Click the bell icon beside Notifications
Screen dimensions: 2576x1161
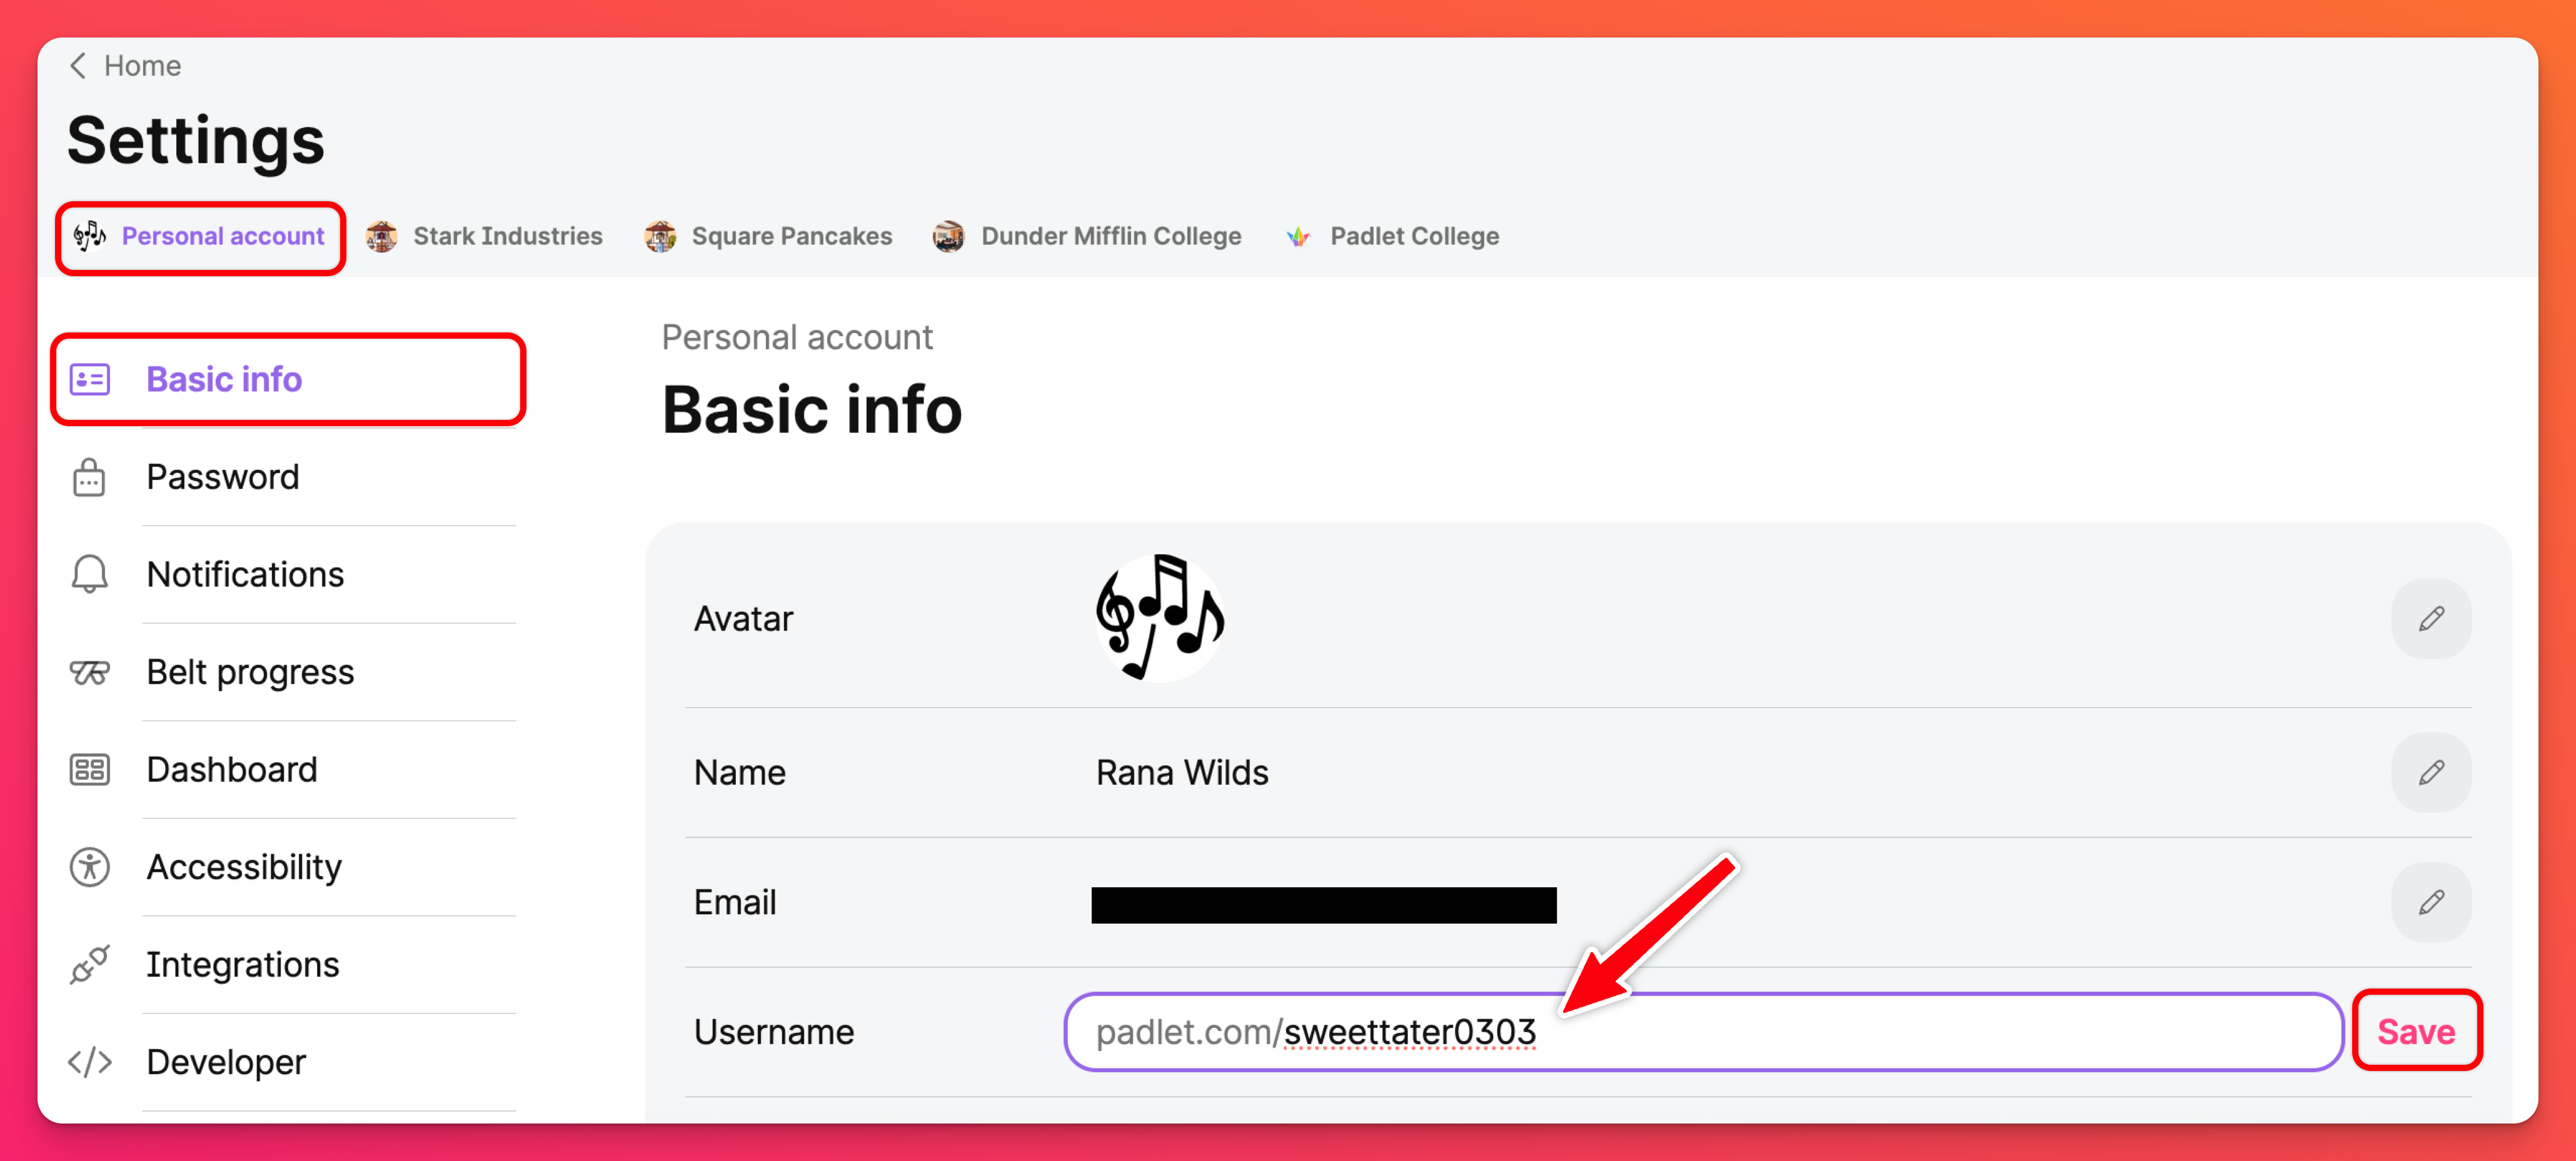click(x=89, y=574)
